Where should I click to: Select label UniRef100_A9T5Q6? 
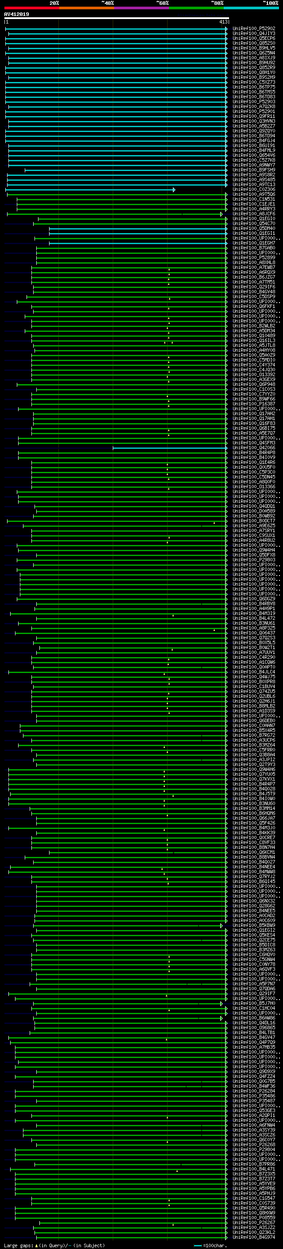[254, 195]
